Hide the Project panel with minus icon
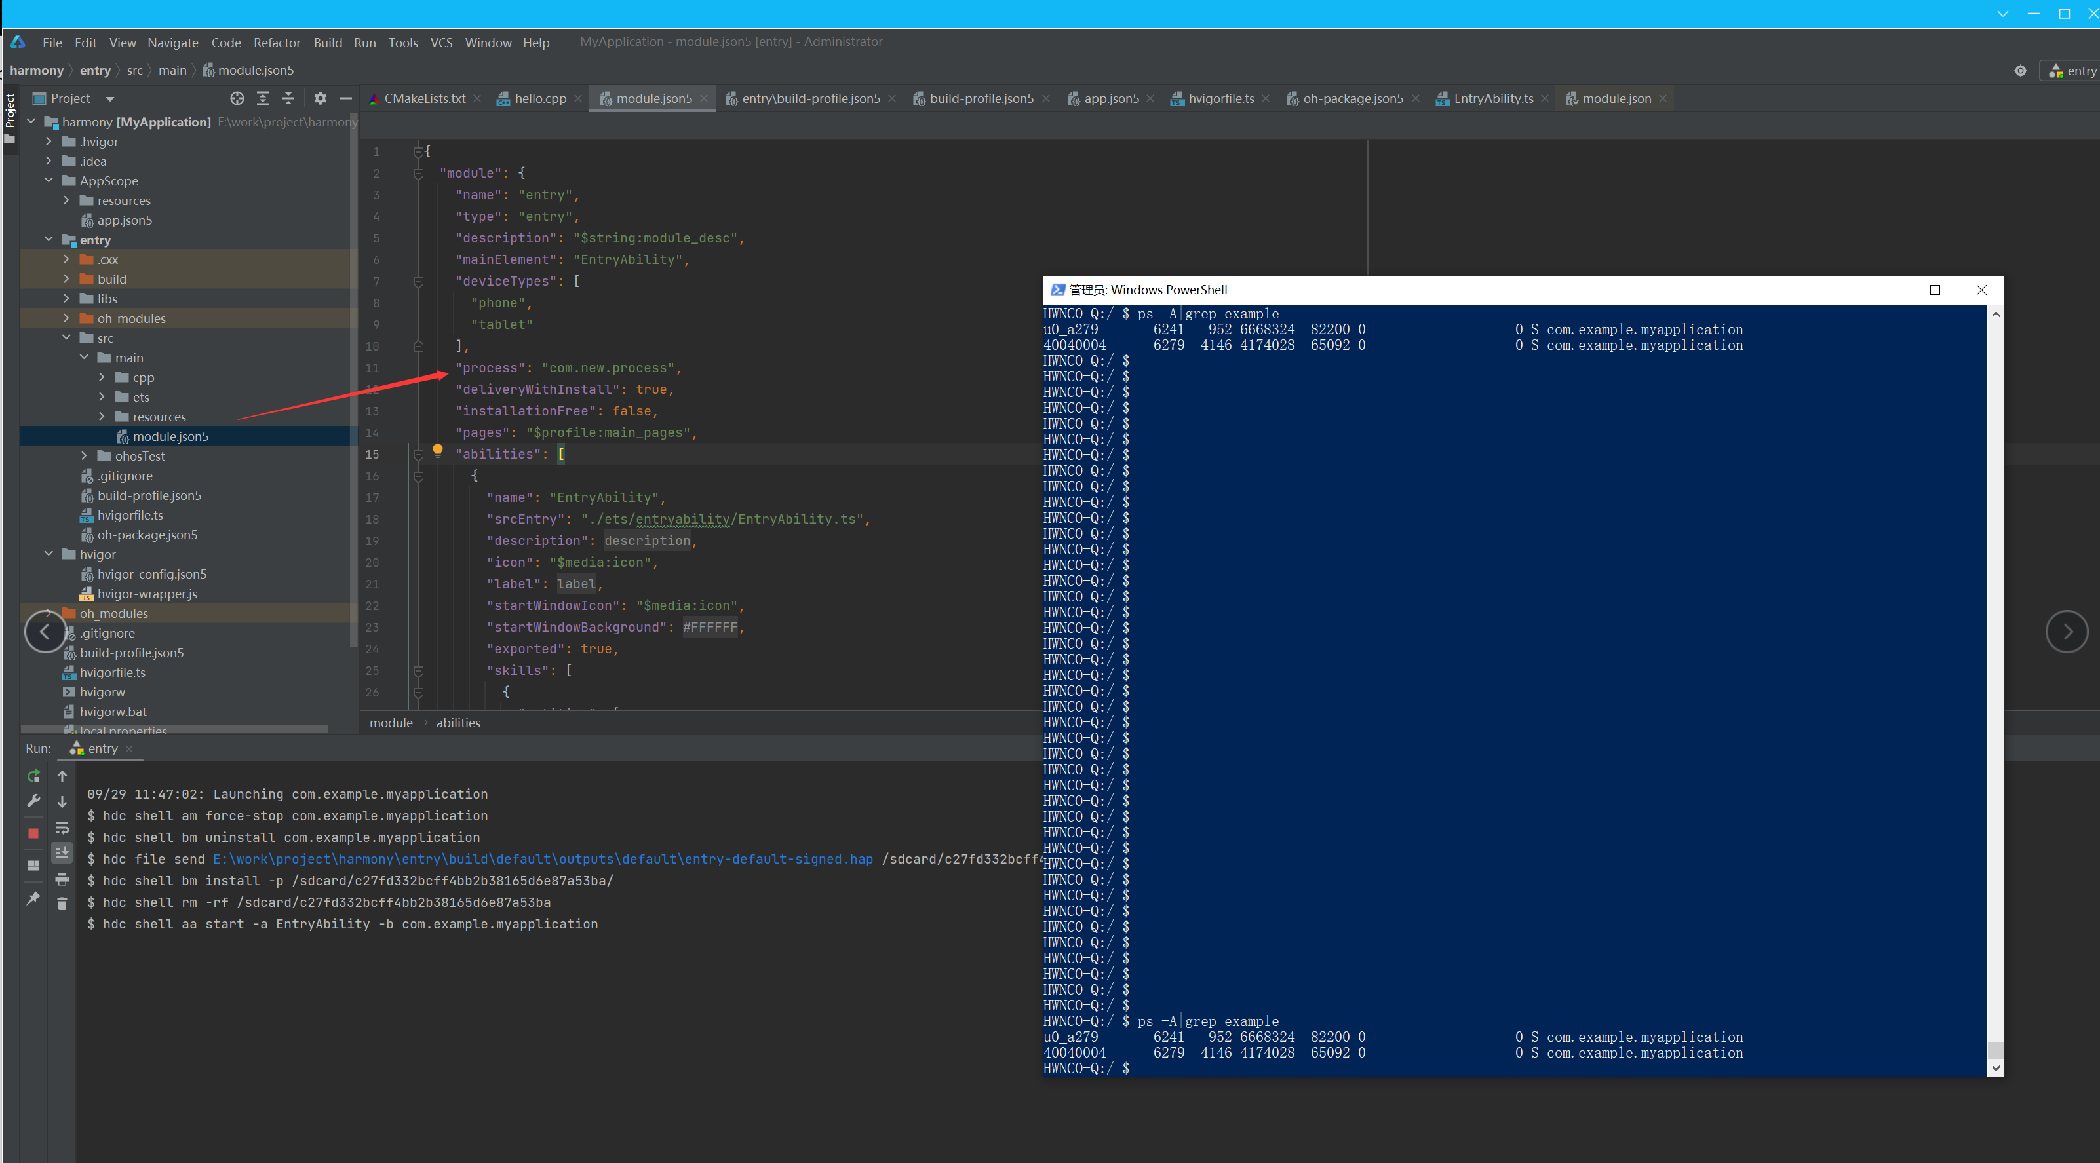Image resolution: width=2100 pixels, height=1163 pixels. (345, 99)
